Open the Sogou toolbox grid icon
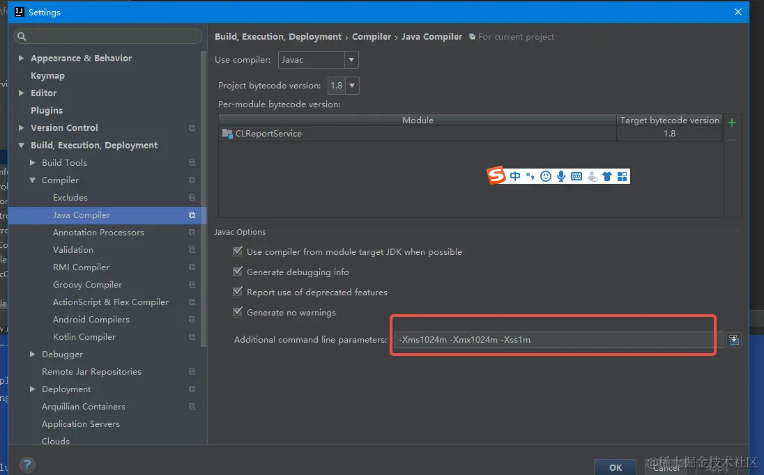Viewport: 764px width, 475px height. (622, 176)
